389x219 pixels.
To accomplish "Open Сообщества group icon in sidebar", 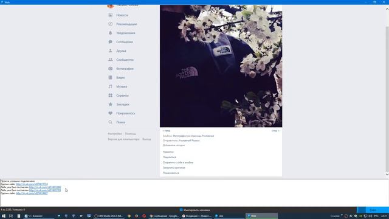I will 111,60.
